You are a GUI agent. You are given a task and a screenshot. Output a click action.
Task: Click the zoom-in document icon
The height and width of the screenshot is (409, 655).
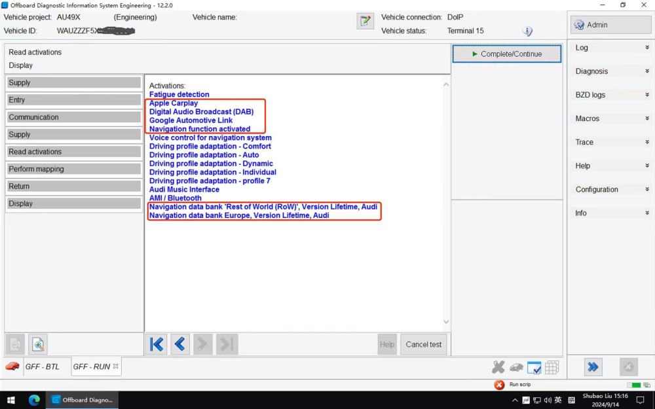coord(38,345)
